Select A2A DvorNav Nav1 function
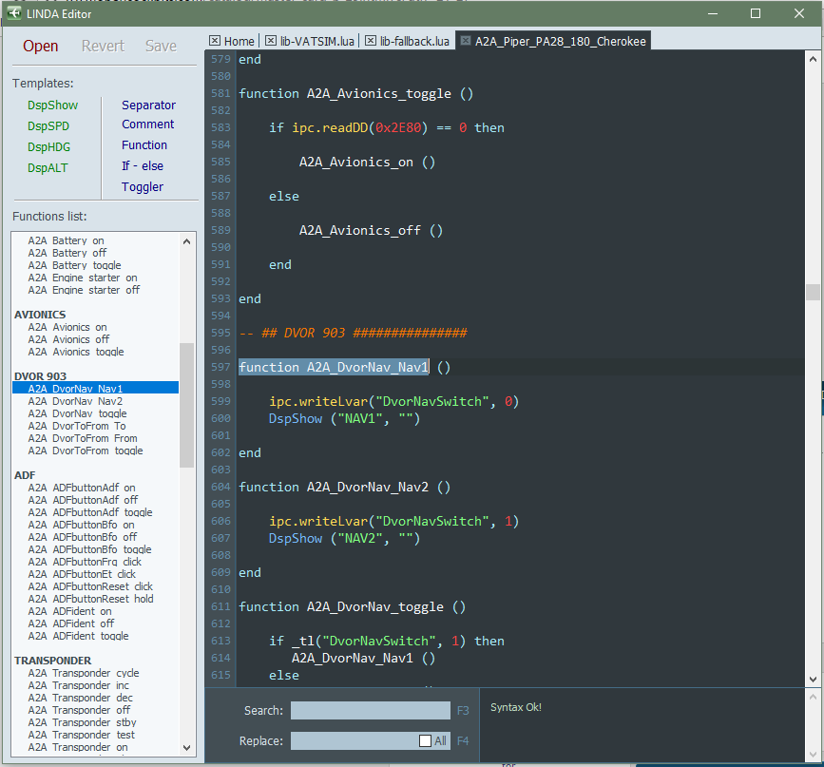The width and height of the screenshot is (824, 767). coord(96,389)
